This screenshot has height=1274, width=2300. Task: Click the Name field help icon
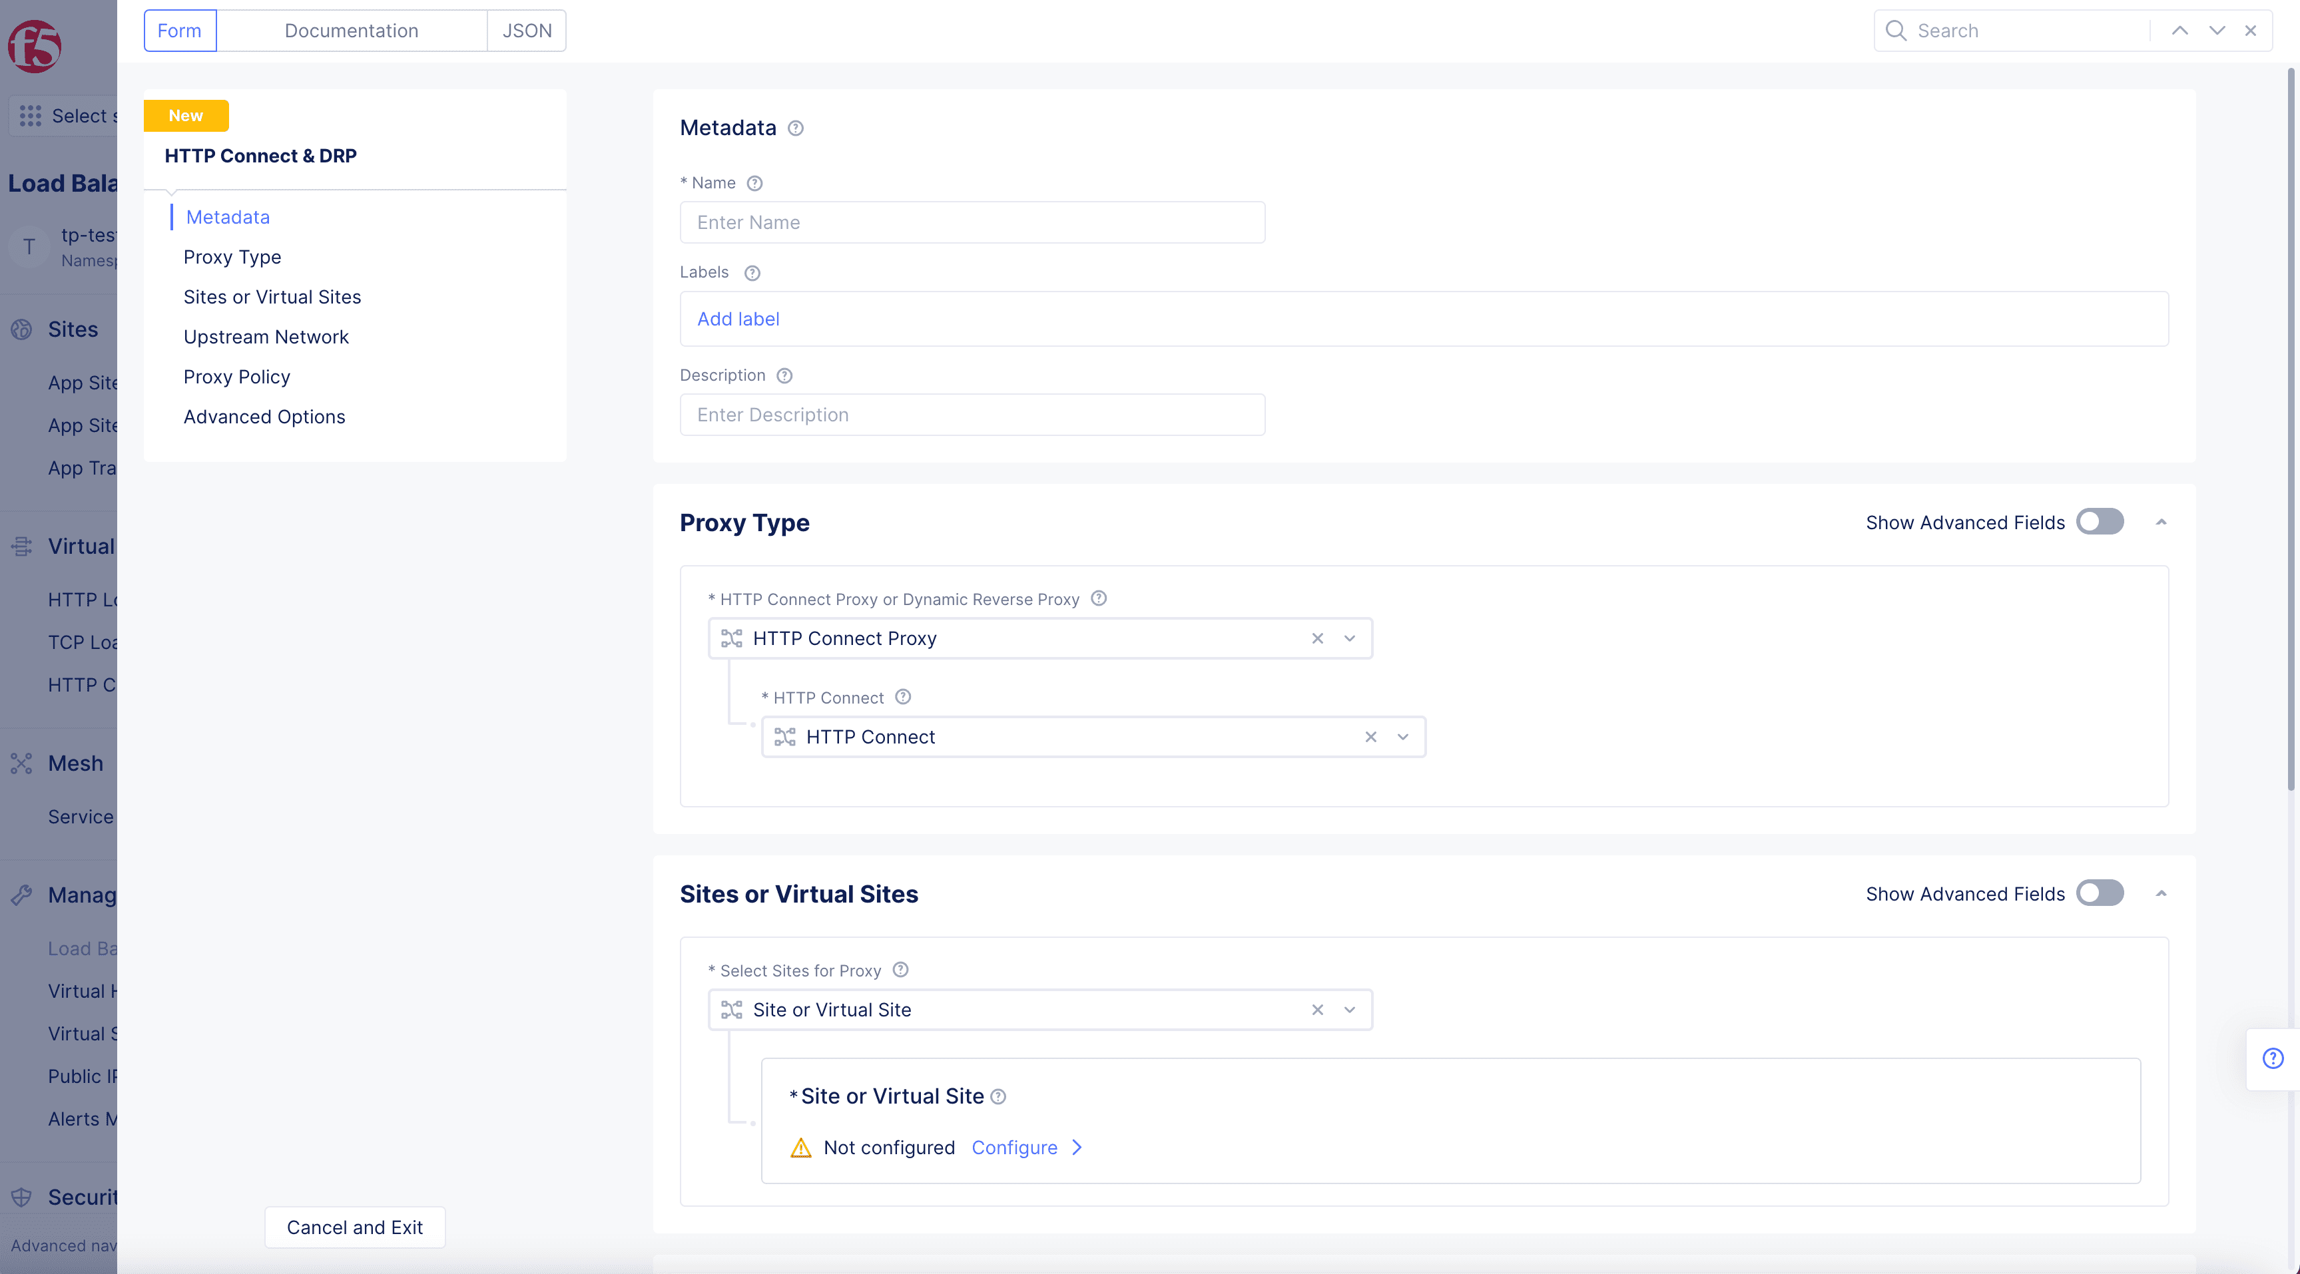pos(754,183)
